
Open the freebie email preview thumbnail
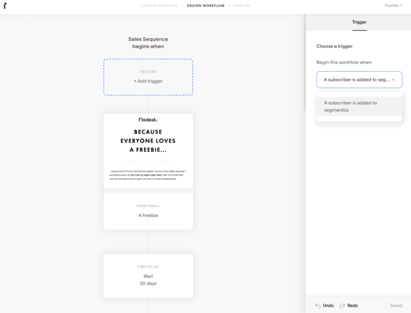click(x=148, y=151)
